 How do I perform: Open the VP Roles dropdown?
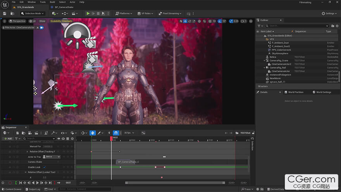click(145, 14)
